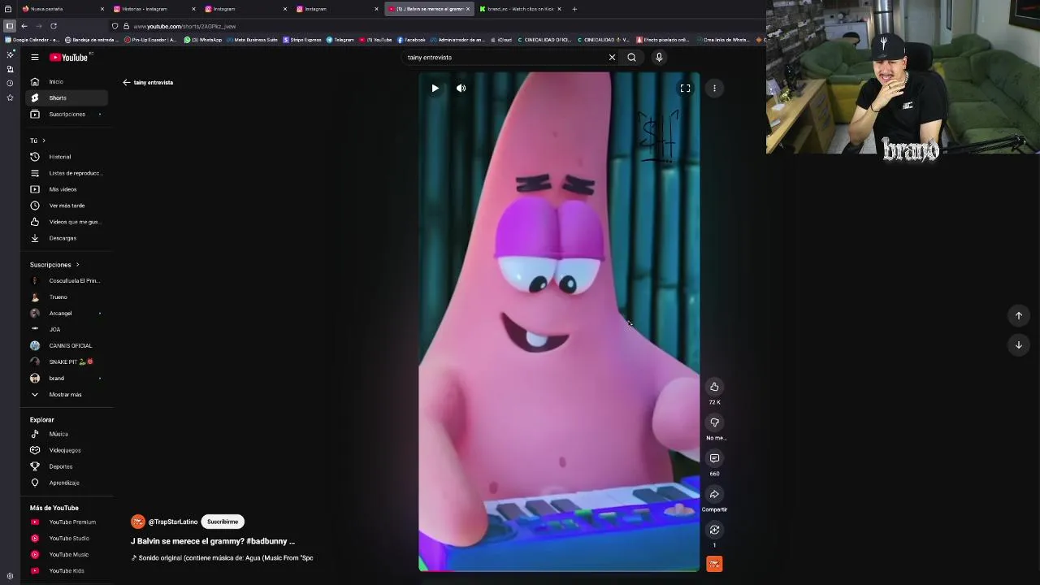Start voice search with microphone

(659, 57)
